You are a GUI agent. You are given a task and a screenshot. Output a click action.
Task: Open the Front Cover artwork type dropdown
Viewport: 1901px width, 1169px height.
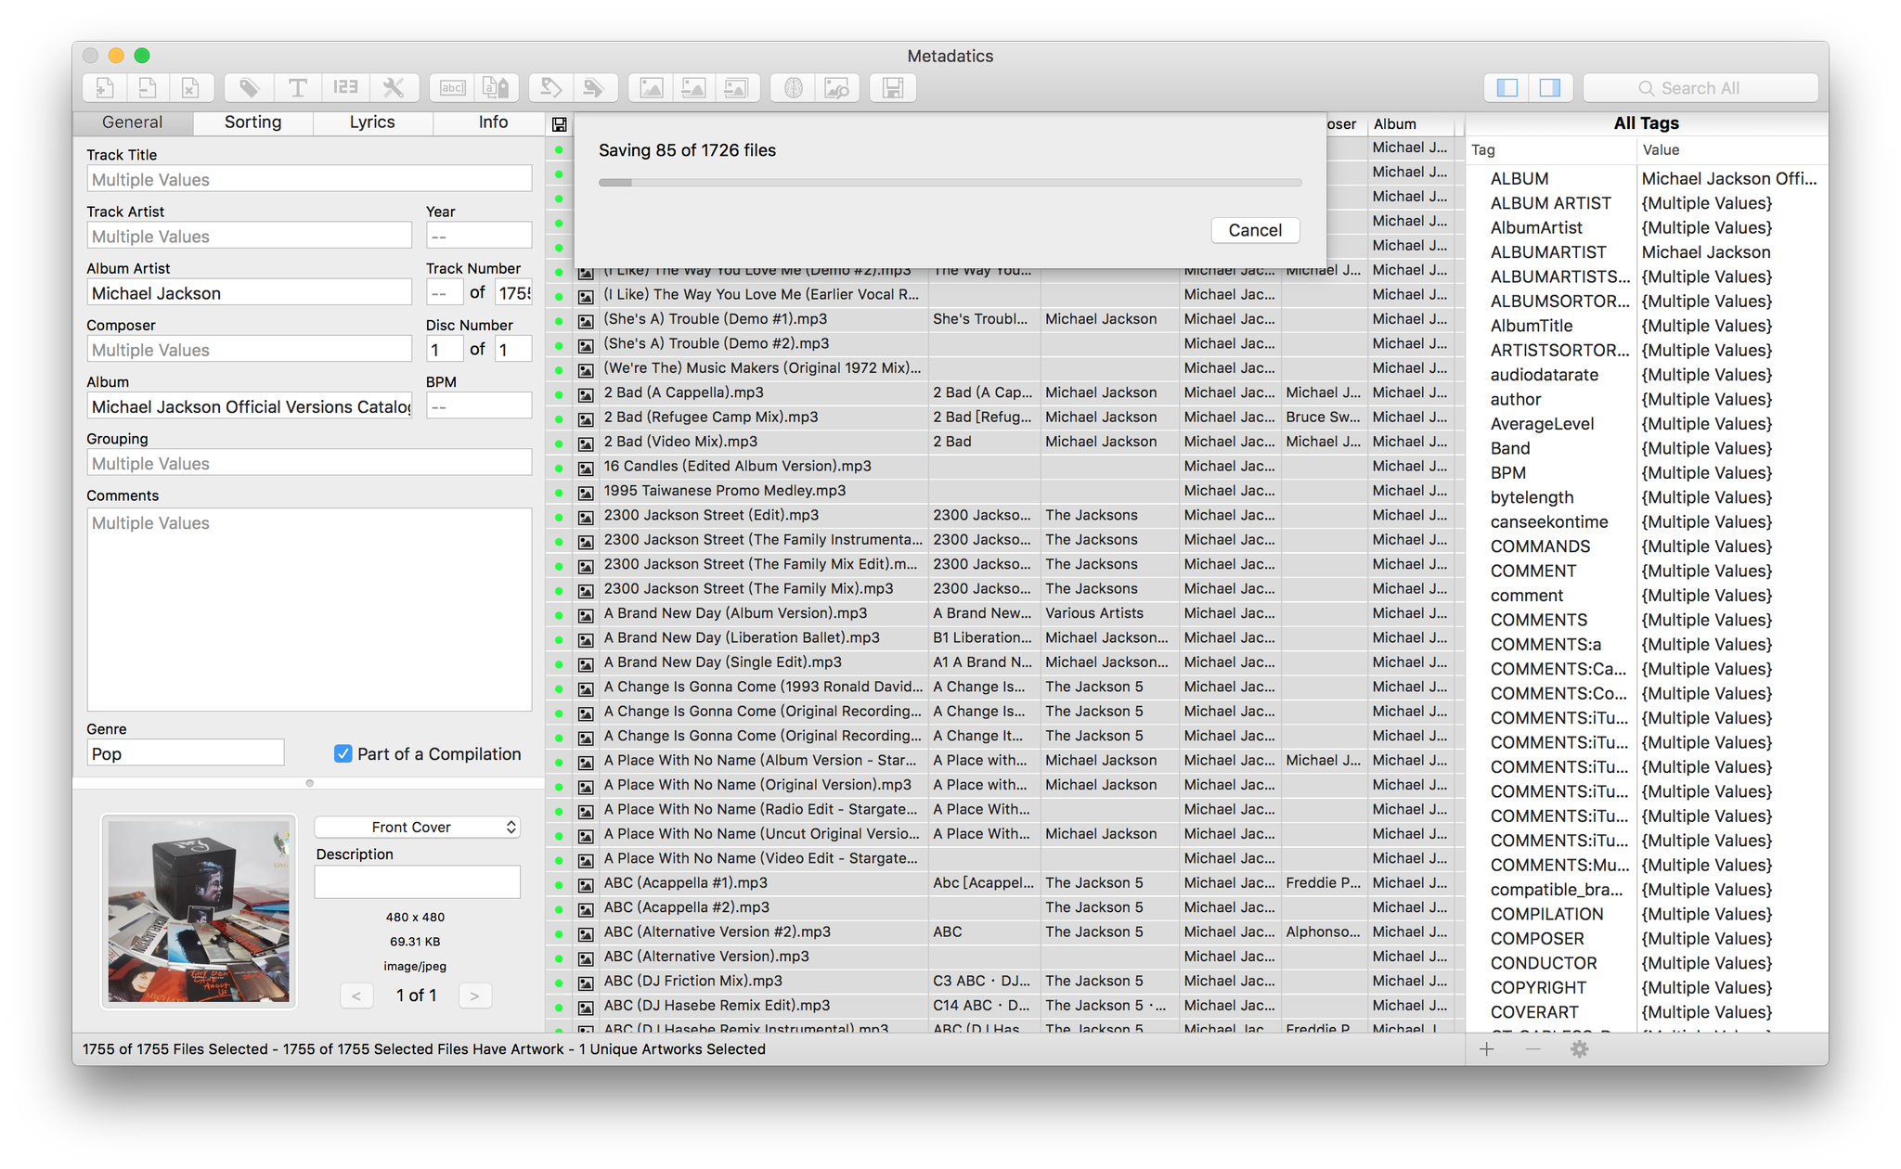(417, 828)
